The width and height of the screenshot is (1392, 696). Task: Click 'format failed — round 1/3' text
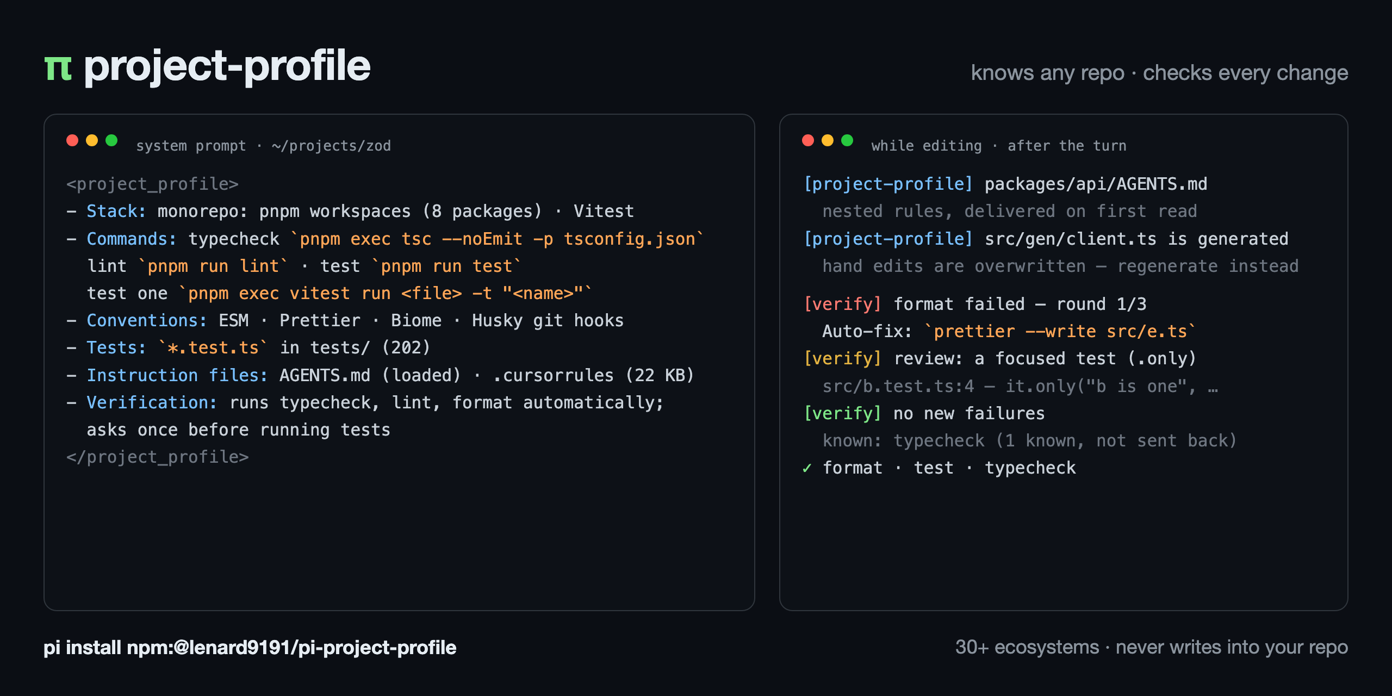point(1020,304)
